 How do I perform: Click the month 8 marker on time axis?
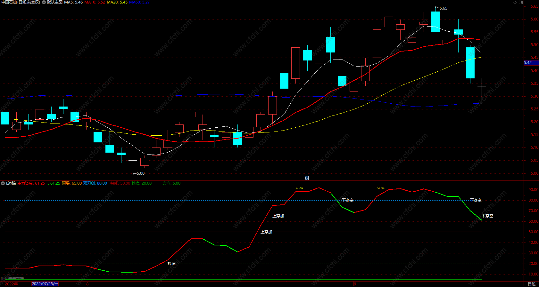point(87,284)
